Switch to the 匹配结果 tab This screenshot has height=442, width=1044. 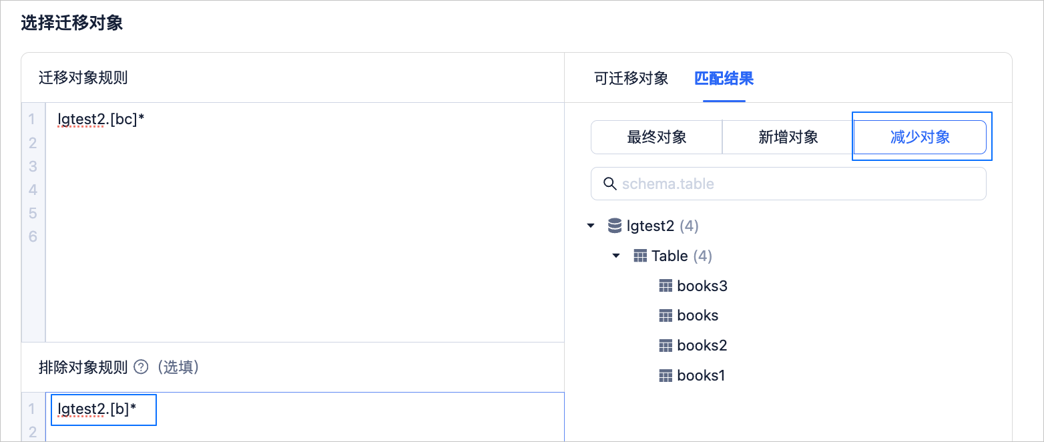coord(724,78)
